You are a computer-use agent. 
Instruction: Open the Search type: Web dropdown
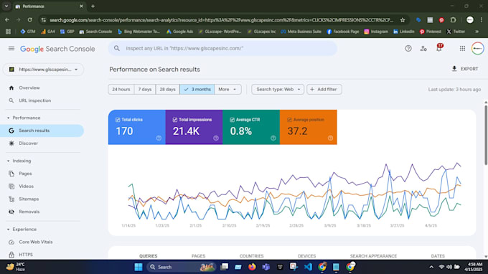278,89
